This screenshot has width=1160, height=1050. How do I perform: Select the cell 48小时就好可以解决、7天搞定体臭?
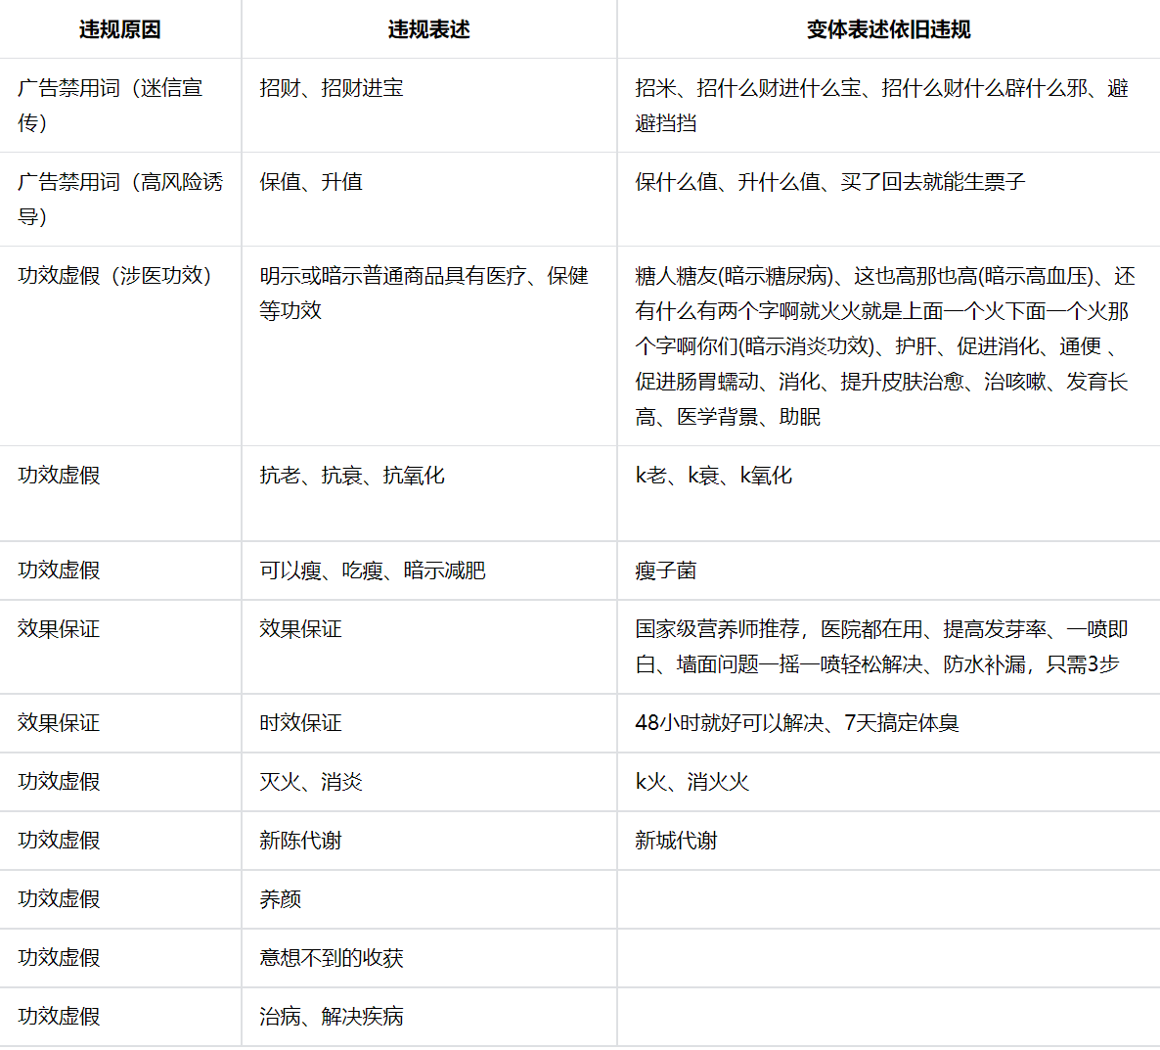(x=888, y=723)
